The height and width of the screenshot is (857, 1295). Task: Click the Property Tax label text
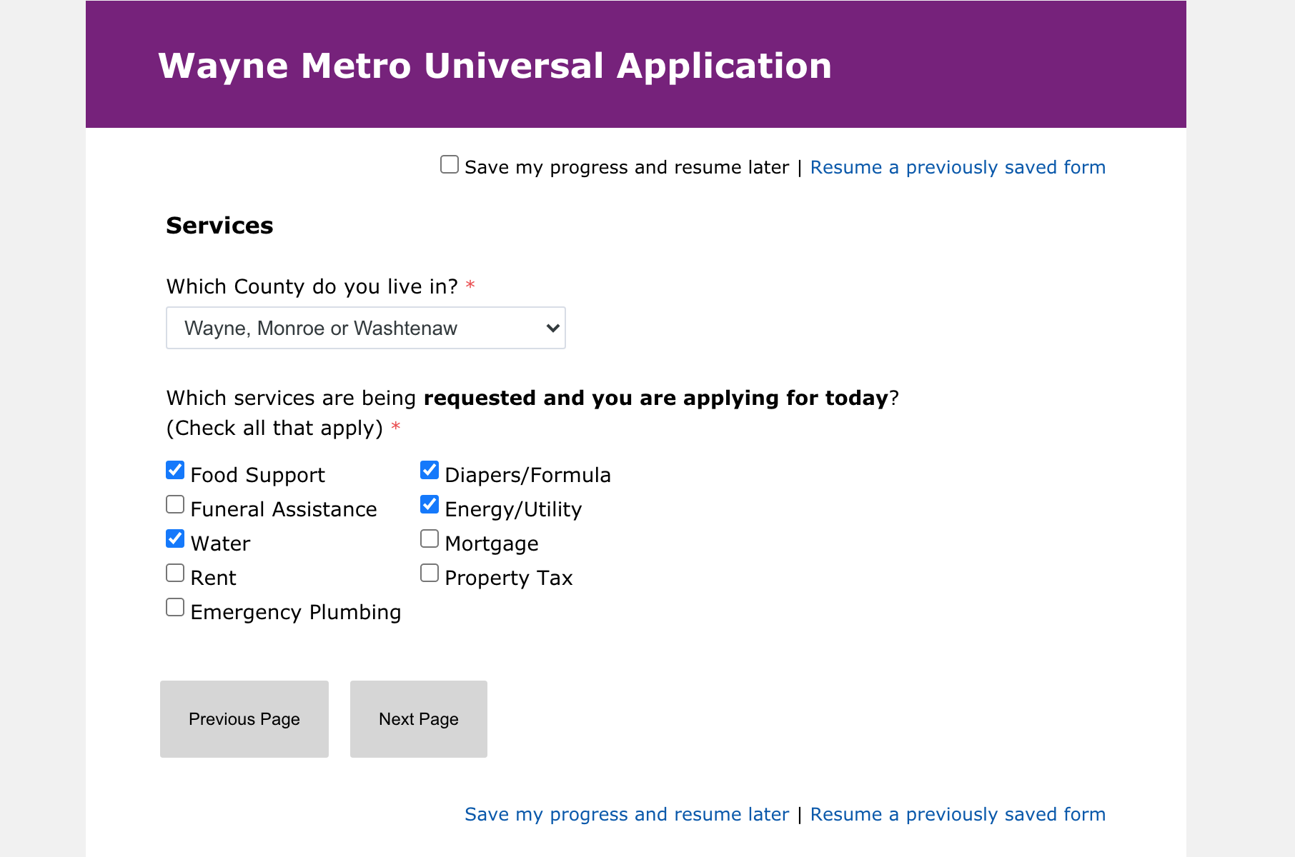(509, 578)
